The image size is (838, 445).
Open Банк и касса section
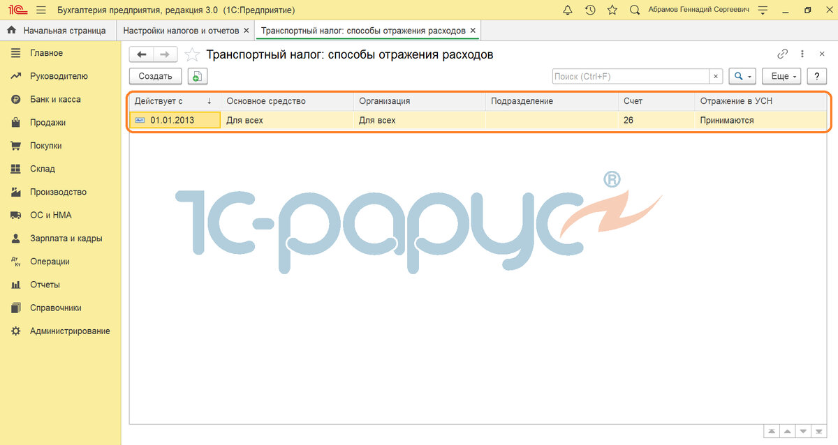coord(60,99)
